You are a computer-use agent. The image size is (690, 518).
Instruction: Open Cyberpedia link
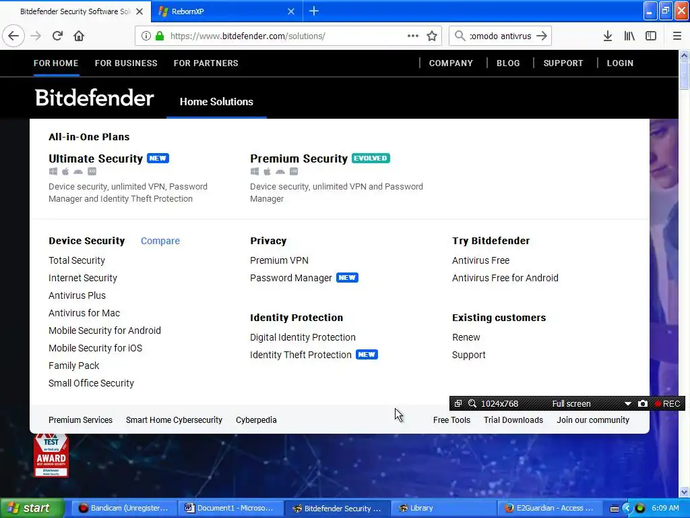[x=256, y=420]
